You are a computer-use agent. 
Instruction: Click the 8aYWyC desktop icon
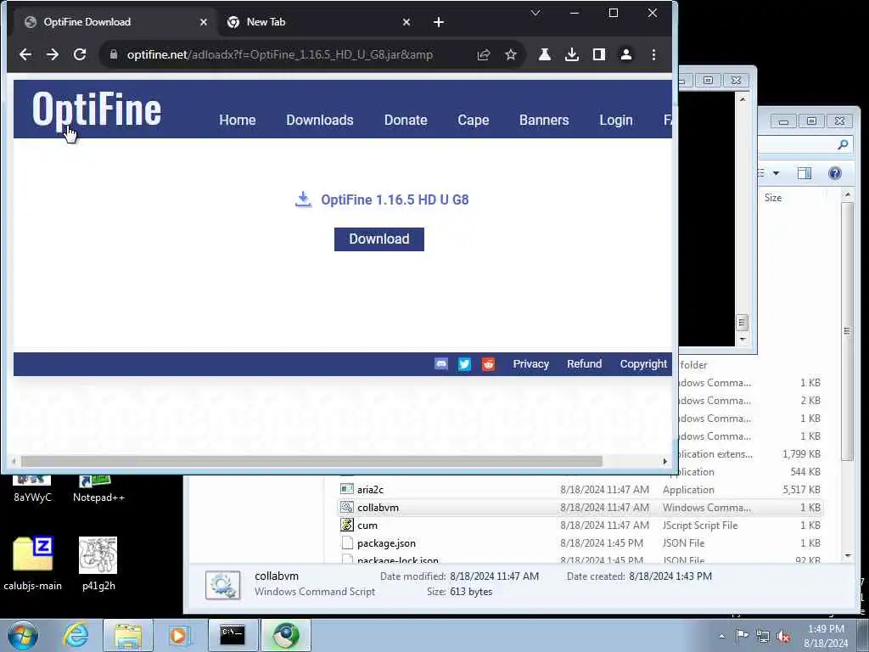coord(32,489)
